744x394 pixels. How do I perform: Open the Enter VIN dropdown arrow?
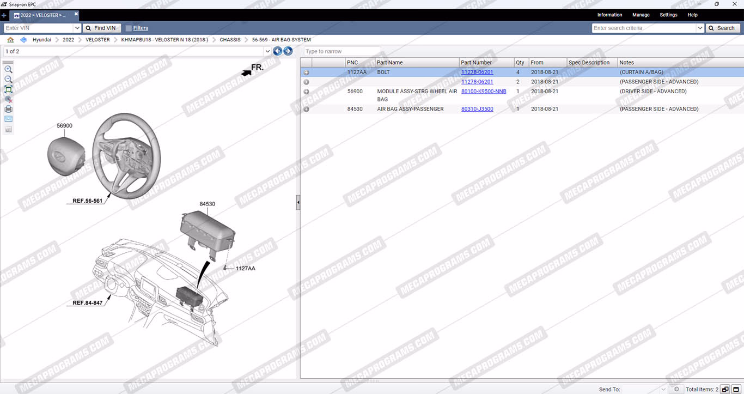click(x=77, y=28)
